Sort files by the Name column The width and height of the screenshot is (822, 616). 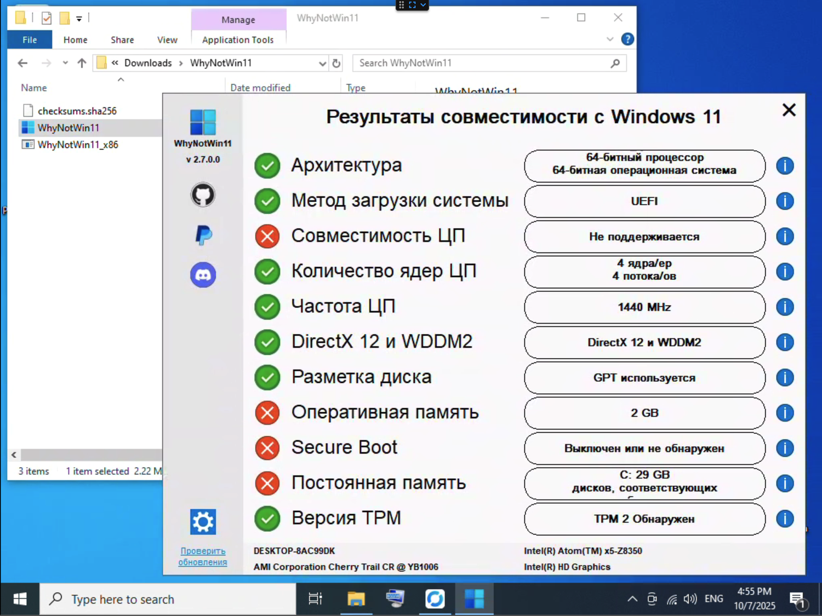34,88
